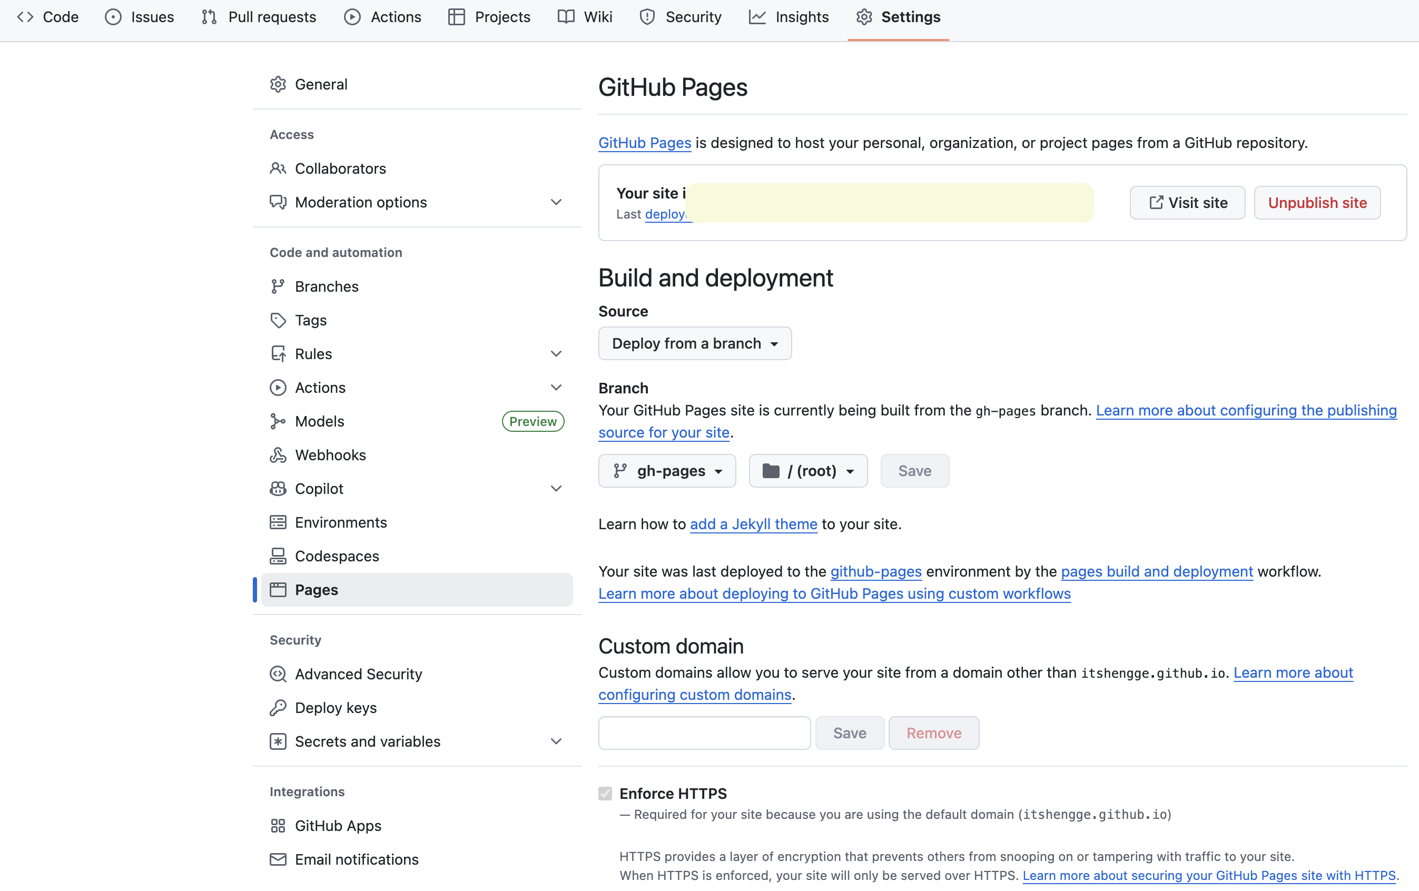Click the Remove custom domain button

[934, 733]
